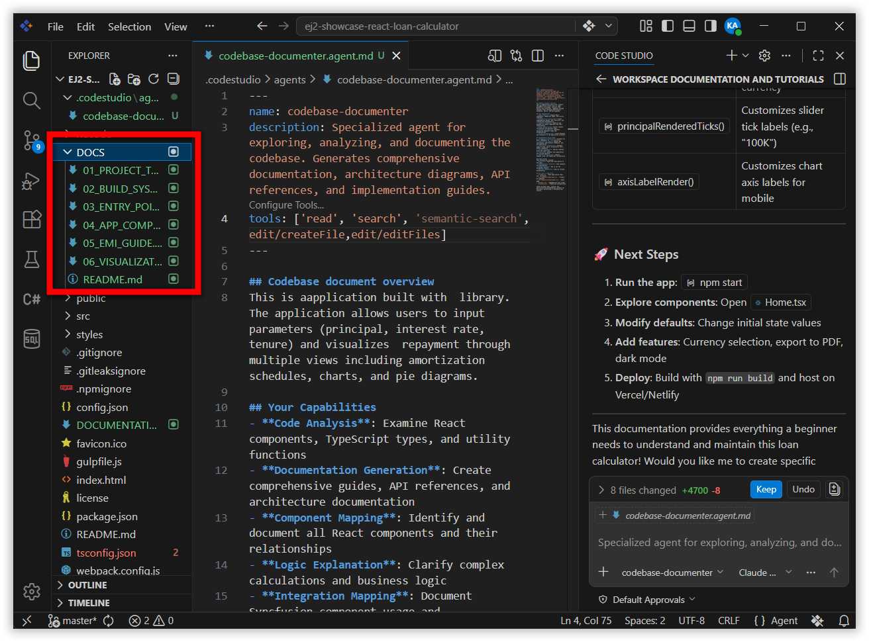Open the SQL database view

pyautogui.click(x=31, y=339)
